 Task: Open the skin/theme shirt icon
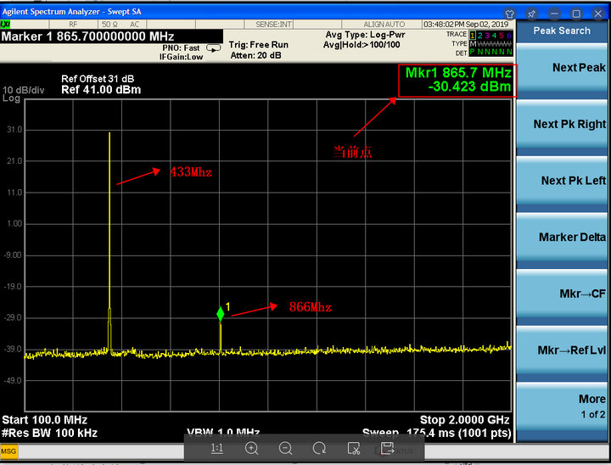point(509,14)
